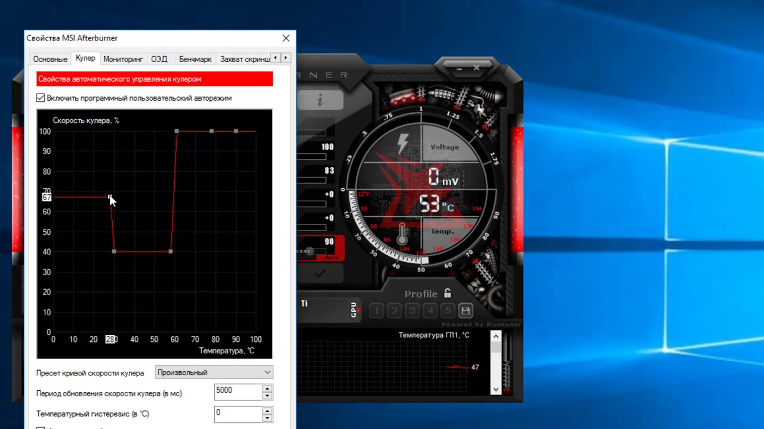Select profile slot 5
This screenshot has width=764, height=429.
[x=448, y=310]
